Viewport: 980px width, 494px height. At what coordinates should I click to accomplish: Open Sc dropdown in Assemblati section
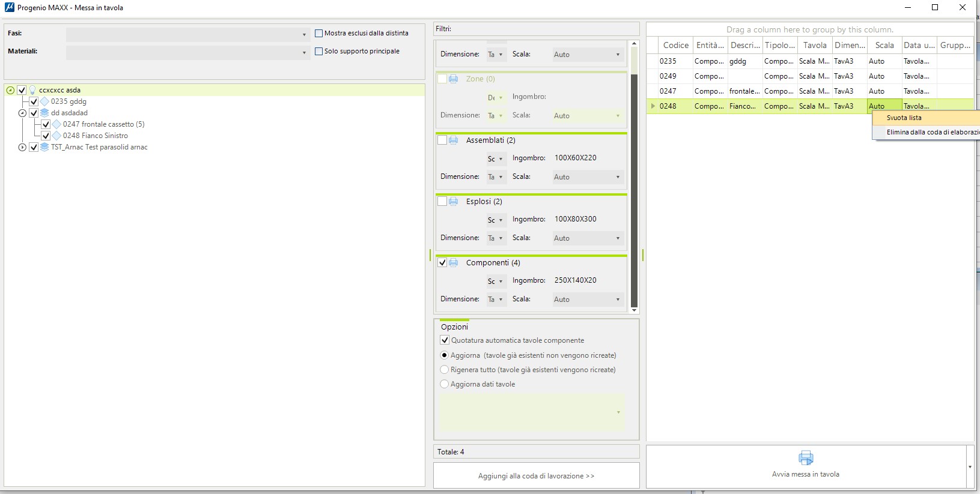[x=496, y=158]
